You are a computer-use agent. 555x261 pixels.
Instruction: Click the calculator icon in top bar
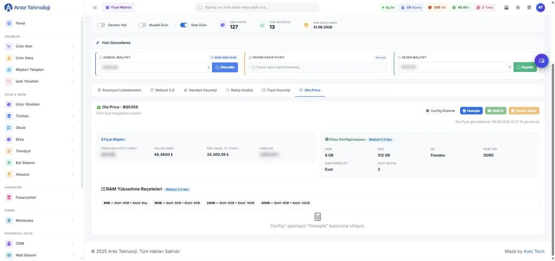pos(529,8)
